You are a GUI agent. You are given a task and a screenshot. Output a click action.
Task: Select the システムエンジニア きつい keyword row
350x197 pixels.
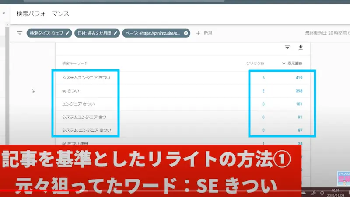[x=87, y=78]
